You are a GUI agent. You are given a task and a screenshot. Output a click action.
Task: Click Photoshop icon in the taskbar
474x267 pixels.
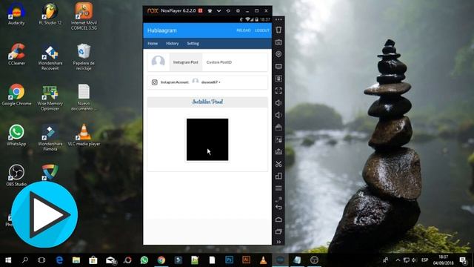(229, 260)
